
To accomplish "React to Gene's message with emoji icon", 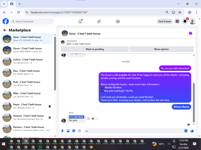I will [88, 118].
